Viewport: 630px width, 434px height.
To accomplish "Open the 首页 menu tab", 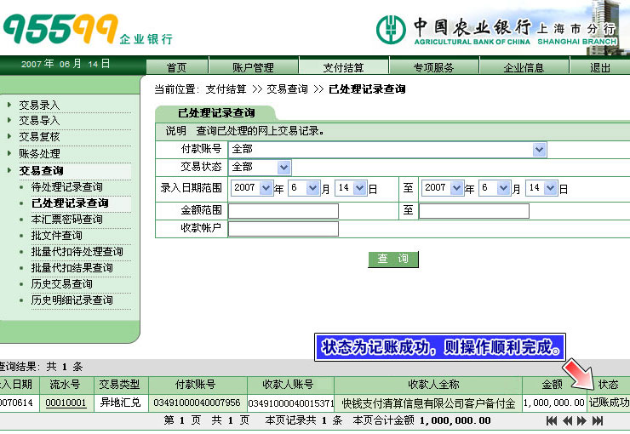I will point(177,67).
